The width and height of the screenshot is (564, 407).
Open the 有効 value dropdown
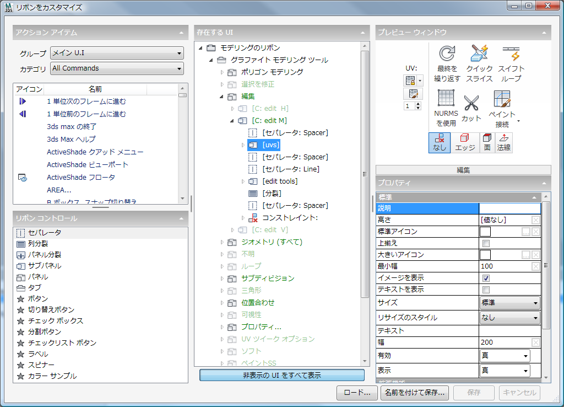click(x=505, y=356)
